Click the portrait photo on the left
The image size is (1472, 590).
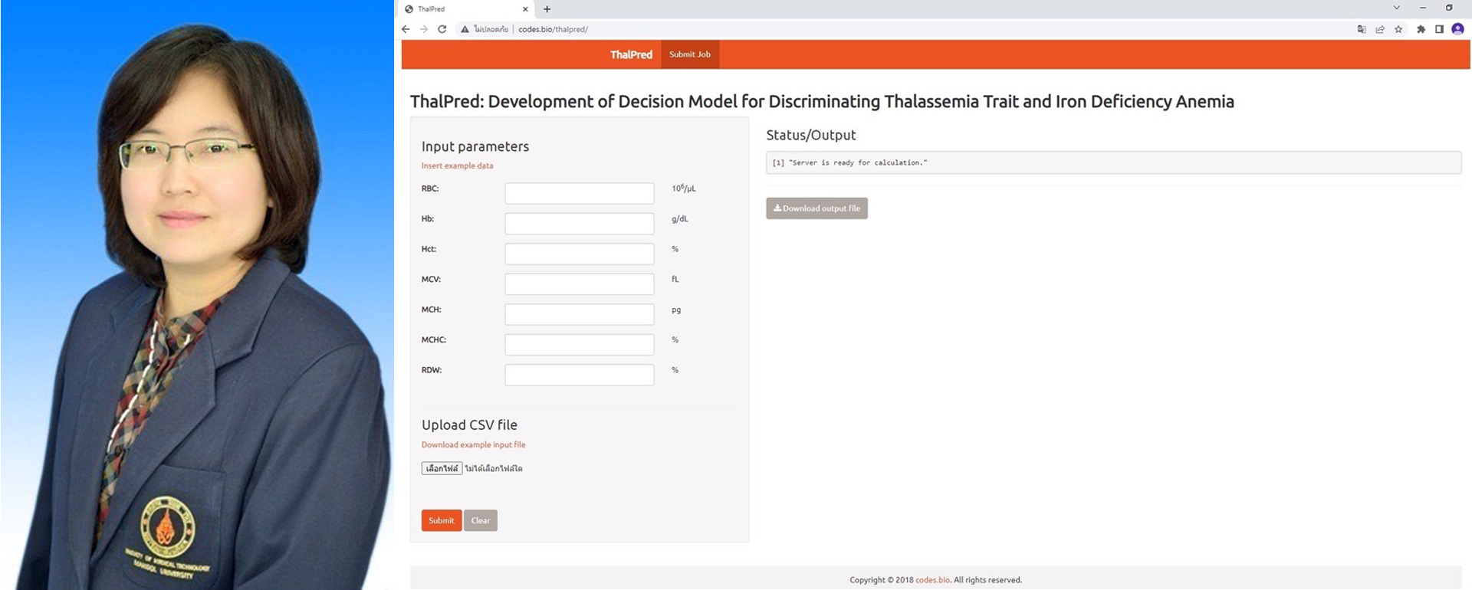(197, 295)
